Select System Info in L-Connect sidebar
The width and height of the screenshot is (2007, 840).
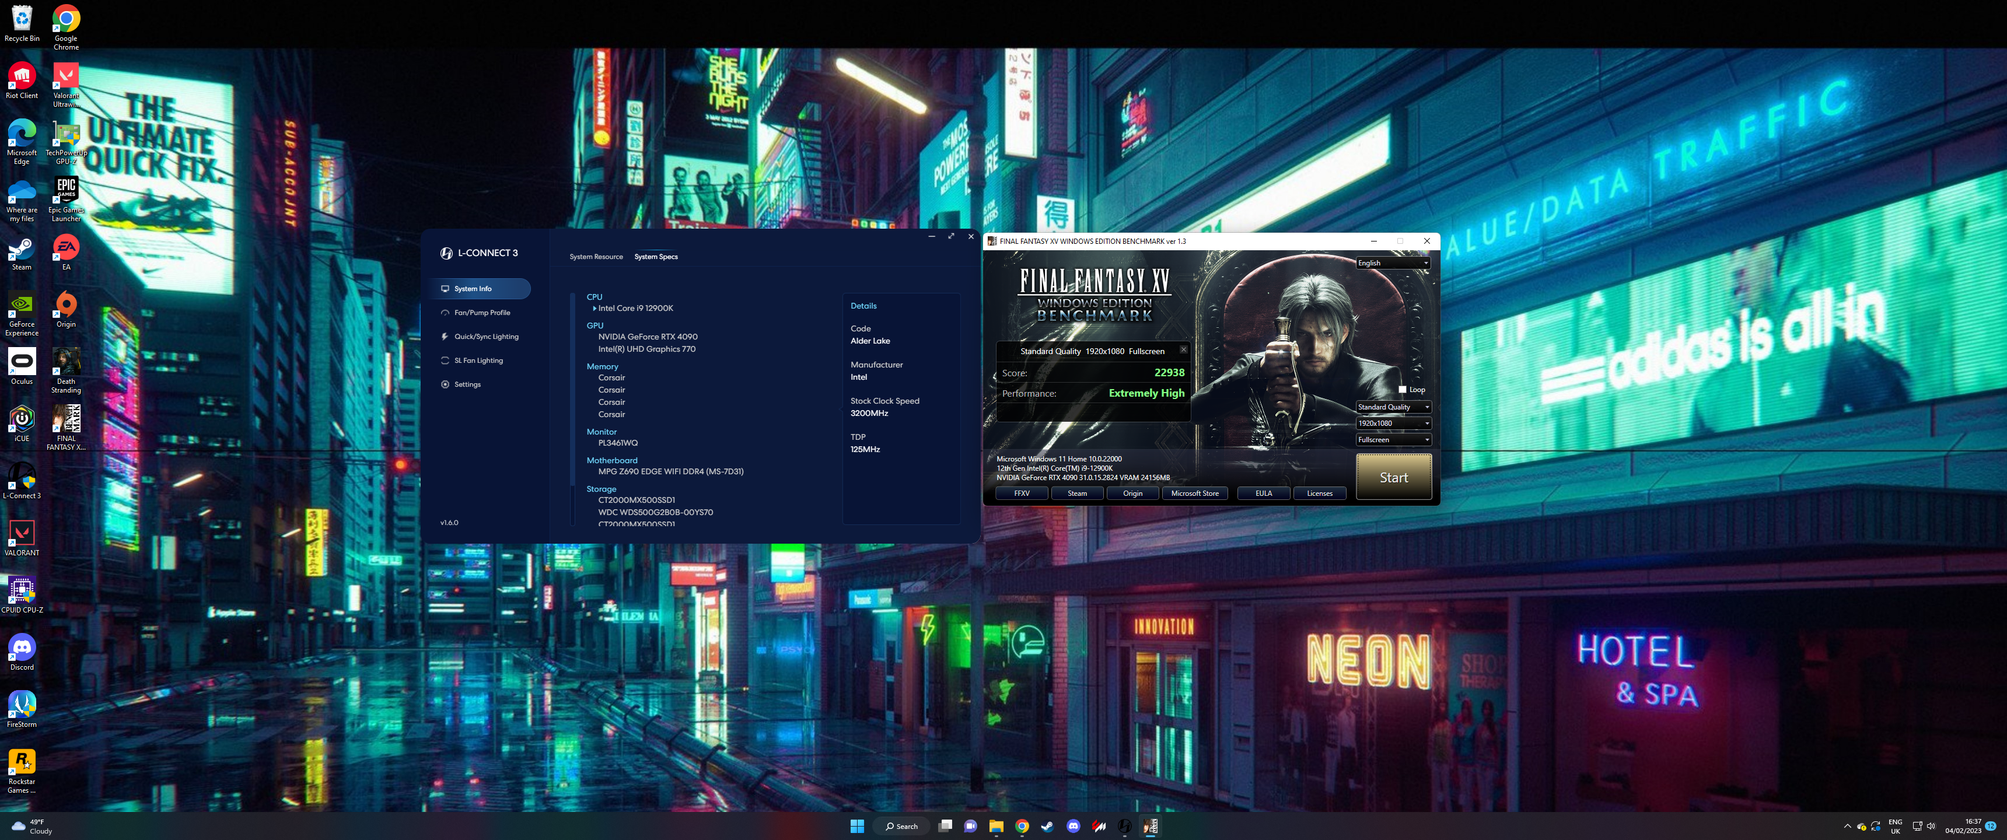481,288
